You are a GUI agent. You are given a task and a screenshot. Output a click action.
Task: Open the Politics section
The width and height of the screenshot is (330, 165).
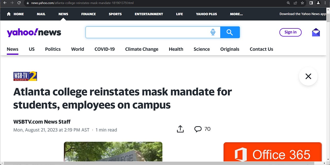pos(53,49)
